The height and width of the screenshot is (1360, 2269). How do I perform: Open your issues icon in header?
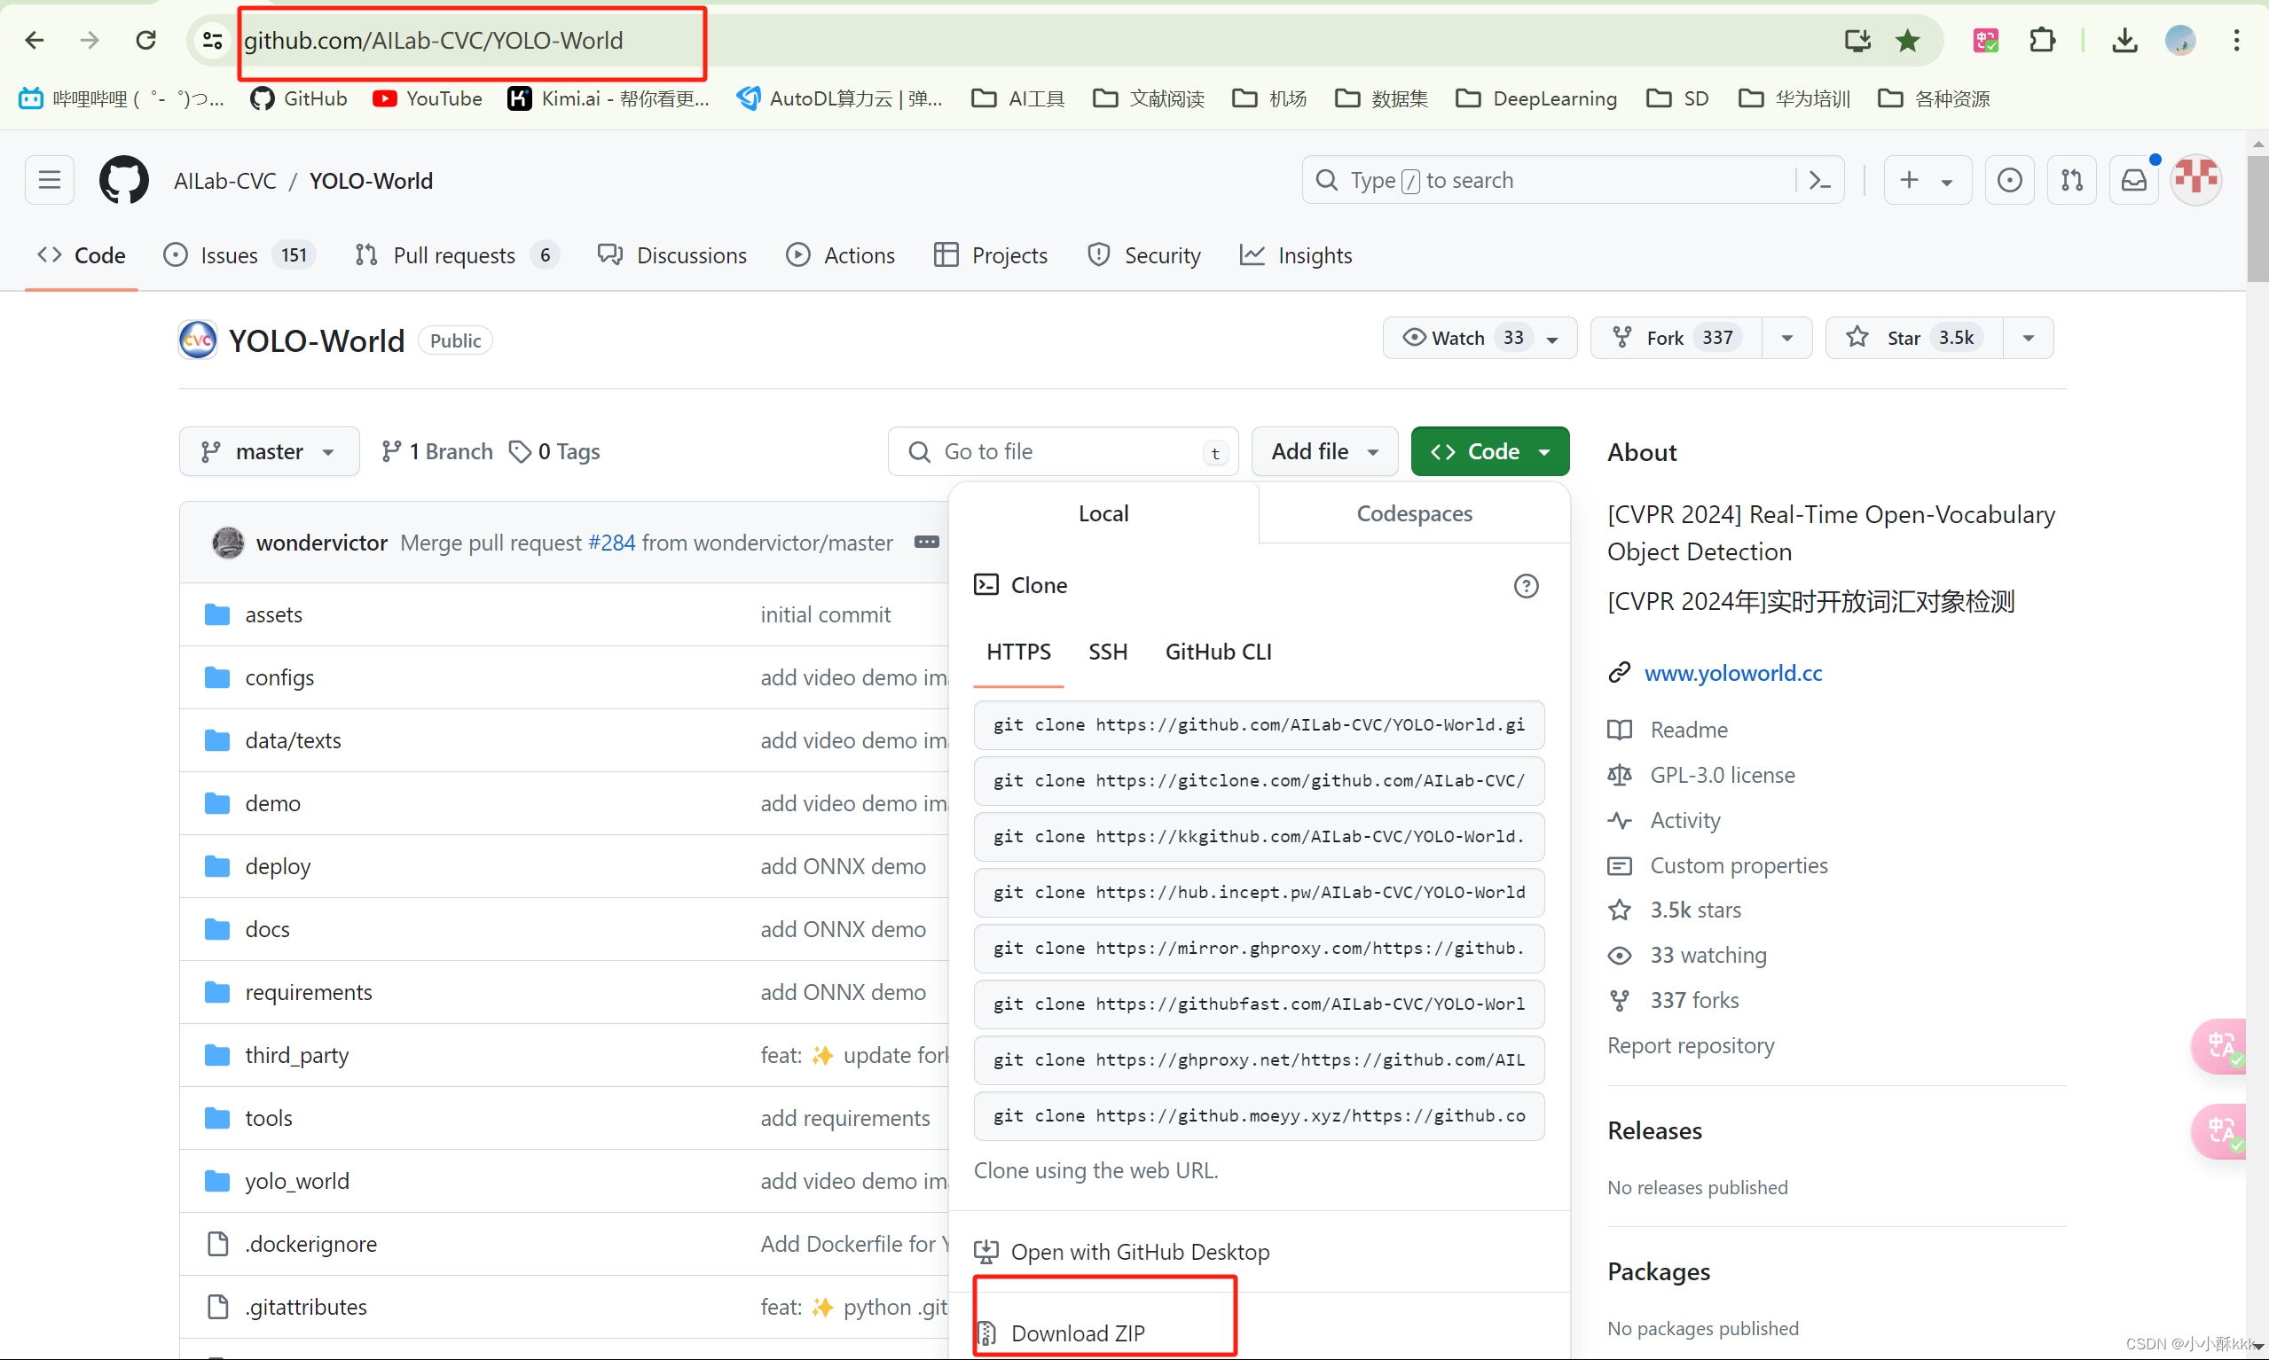click(2010, 180)
